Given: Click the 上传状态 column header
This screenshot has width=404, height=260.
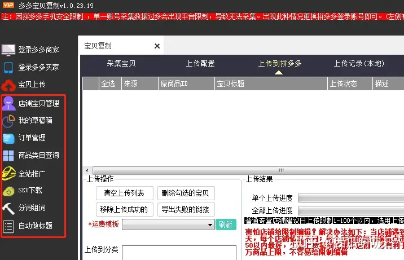Looking at the screenshot, I should pyautogui.click(x=350, y=83).
